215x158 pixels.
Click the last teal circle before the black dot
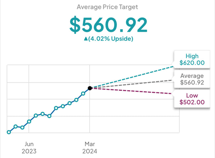pos(83,94)
